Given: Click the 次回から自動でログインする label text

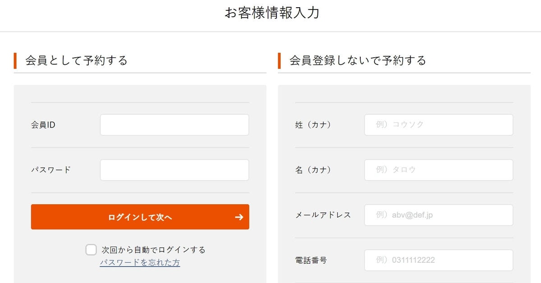Looking at the screenshot, I should pos(153,250).
